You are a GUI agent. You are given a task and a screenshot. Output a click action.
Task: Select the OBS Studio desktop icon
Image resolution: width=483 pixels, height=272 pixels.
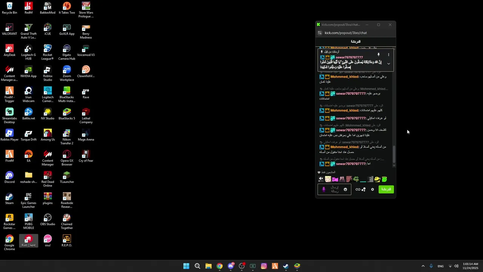click(x=48, y=220)
